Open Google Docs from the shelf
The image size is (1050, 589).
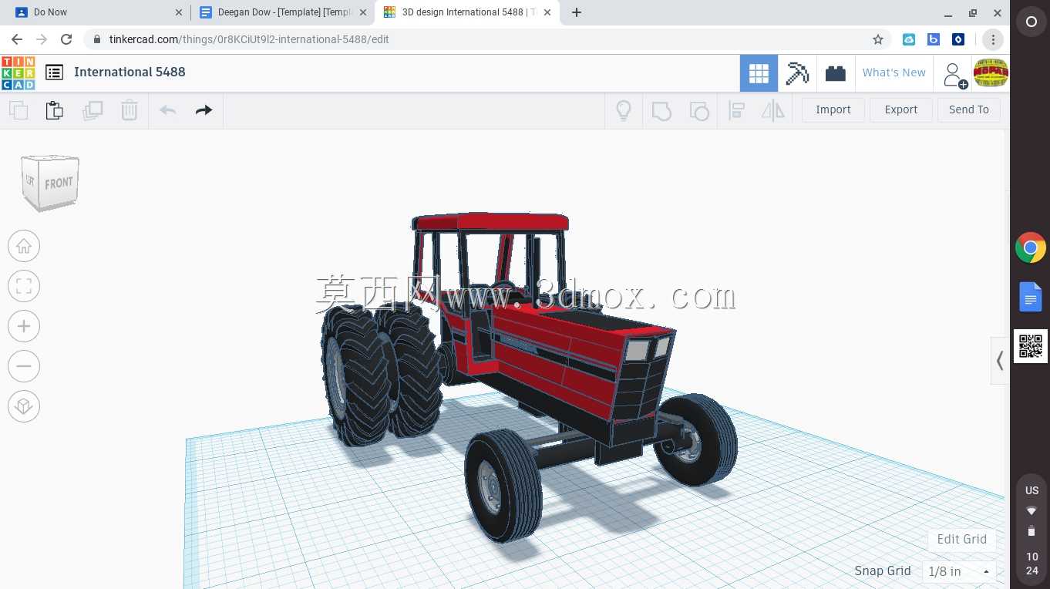(x=1031, y=297)
